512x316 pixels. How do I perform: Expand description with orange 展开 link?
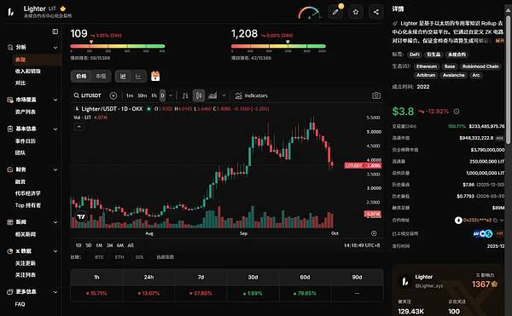click(500, 41)
